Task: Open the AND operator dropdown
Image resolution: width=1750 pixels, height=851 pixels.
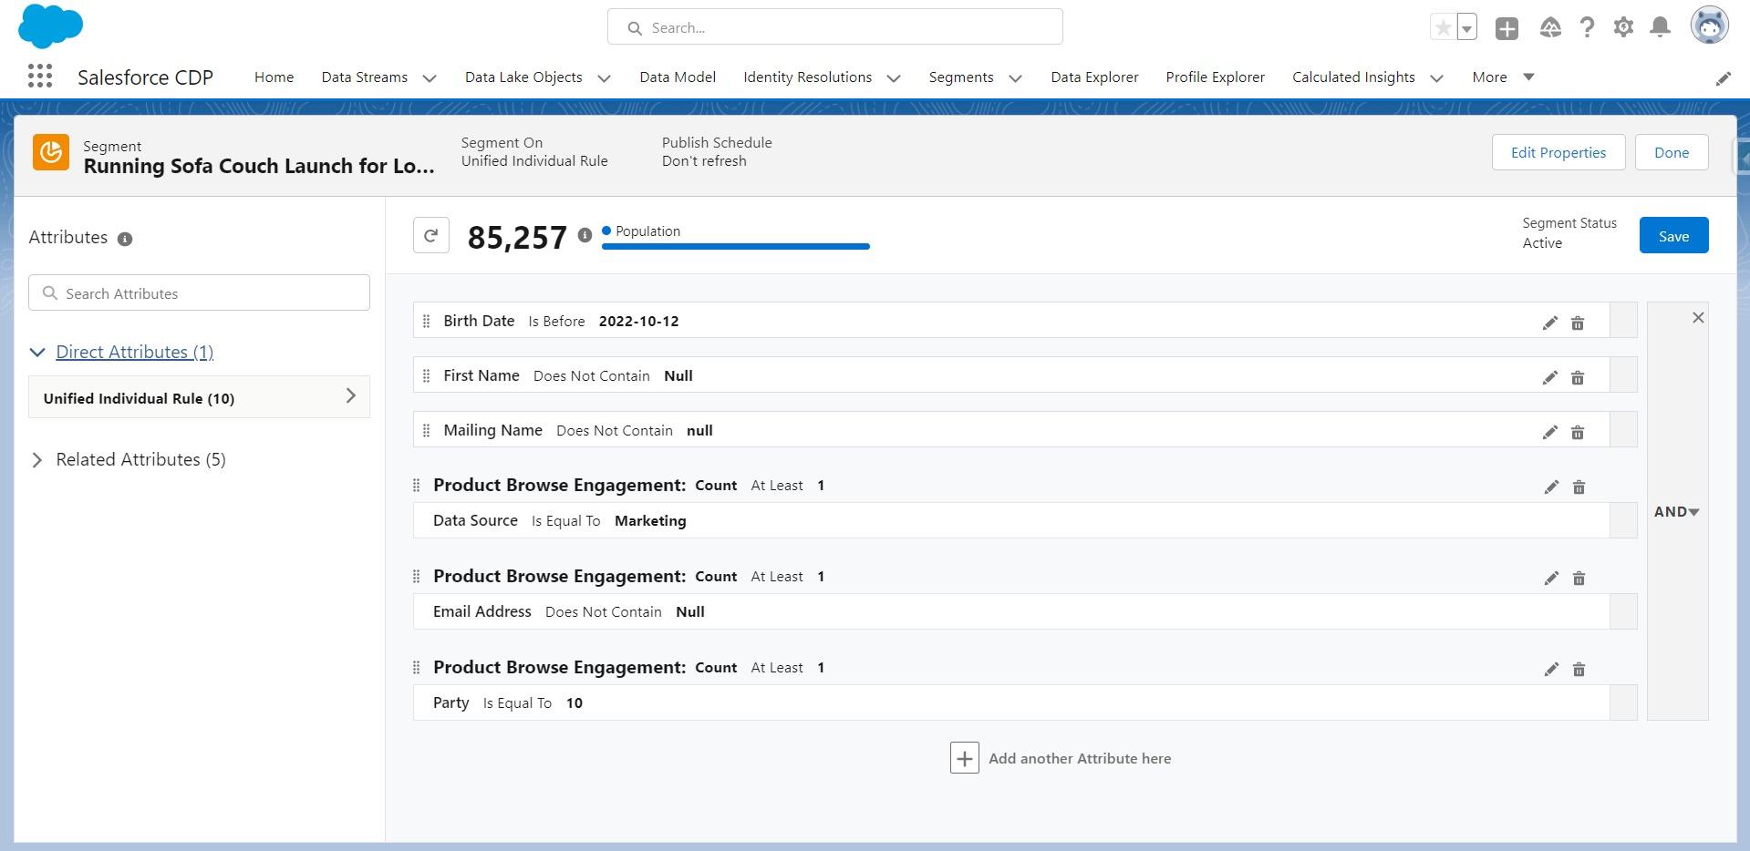Action: pyautogui.click(x=1676, y=512)
